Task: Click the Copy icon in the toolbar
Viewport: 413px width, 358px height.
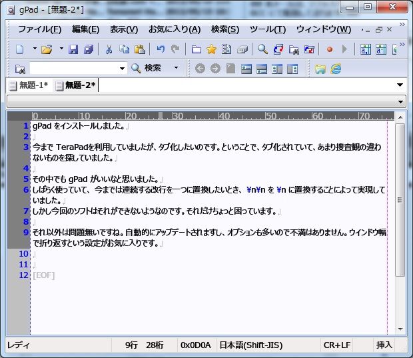Action: click(124, 49)
